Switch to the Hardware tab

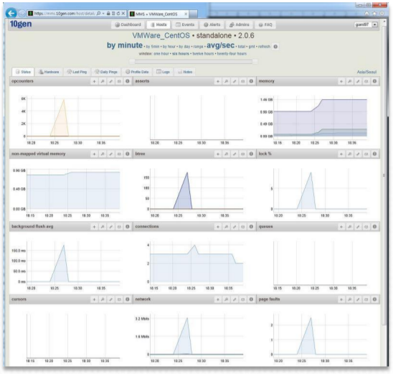pyautogui.click(x=49, y=72)
